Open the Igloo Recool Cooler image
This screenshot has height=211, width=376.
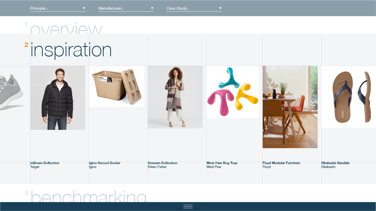tap(117, 86)
